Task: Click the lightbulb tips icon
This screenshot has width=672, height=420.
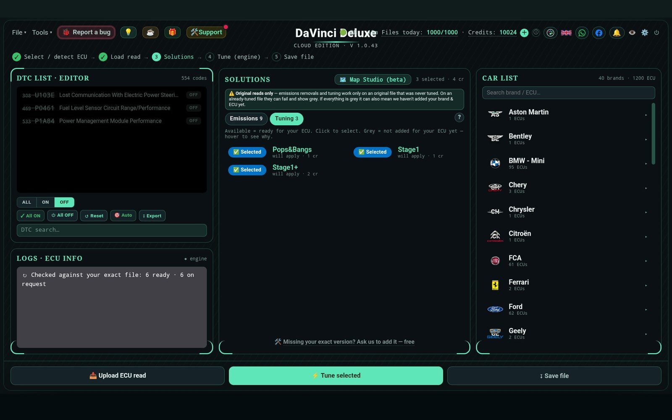Action: (128, 32)
